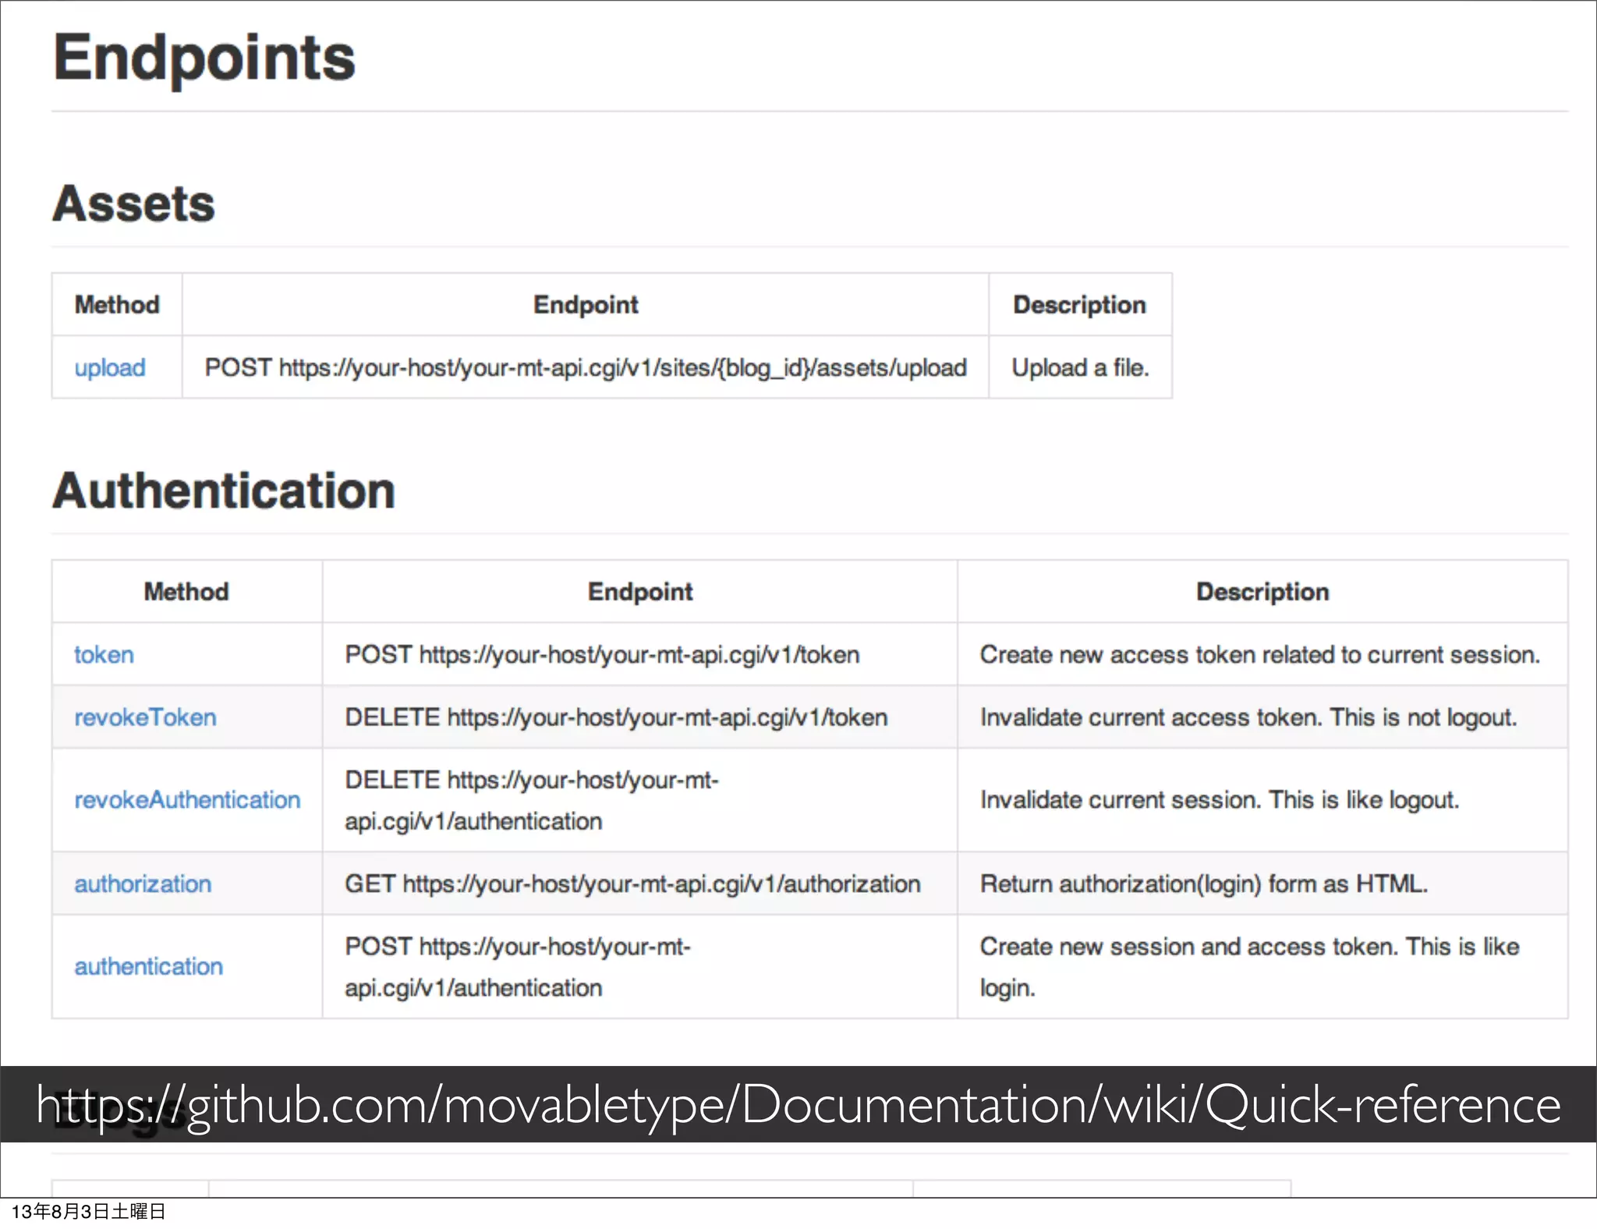The height and width of the screenshot is (1229, 1597).
Task: Click the Assets table Method header
Action: (x=117, y=304)
